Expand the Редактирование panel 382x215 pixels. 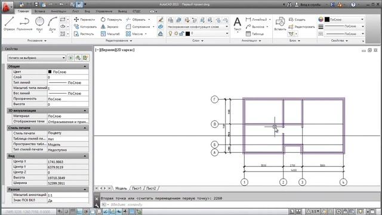point(119,41)
